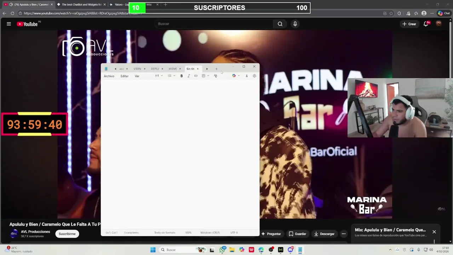The height and width of the screenshot is (255, 453).
Task: Open the more actions ellipsis under video
Action: [343, 234]
